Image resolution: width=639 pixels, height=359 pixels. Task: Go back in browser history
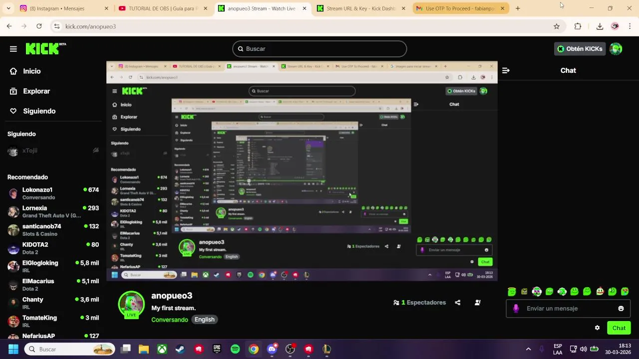click(x=9, y=26)
